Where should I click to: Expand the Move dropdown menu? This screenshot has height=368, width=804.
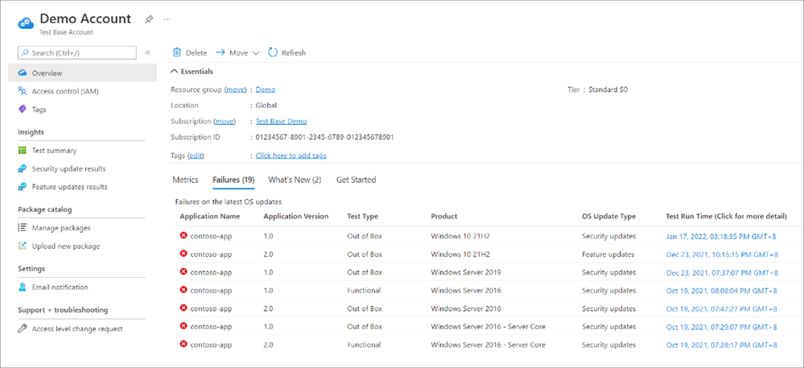pyautogui.click(x=255, y=53)
